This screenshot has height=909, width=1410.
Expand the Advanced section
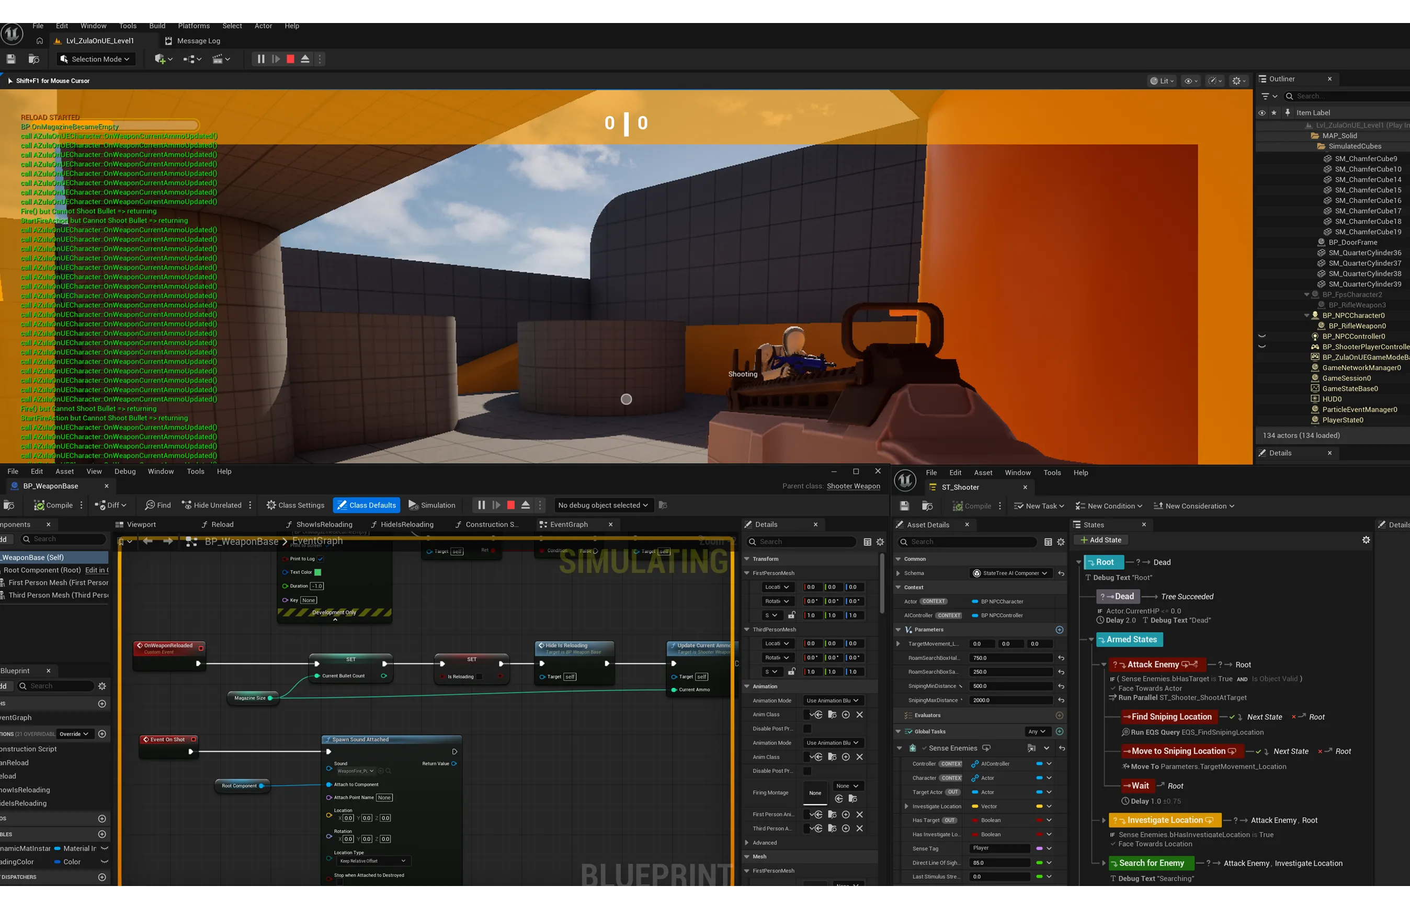click(x=747, y=843)
